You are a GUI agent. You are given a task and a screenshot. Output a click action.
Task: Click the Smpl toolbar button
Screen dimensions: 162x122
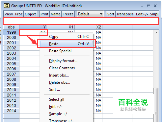[x=154, y=14]
